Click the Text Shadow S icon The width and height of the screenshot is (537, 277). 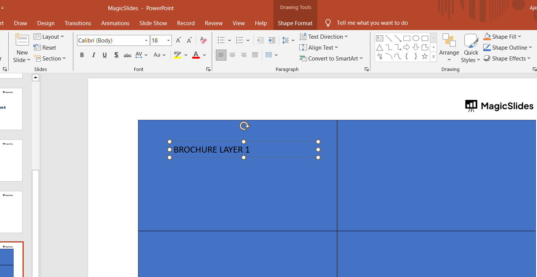(116, 55)
